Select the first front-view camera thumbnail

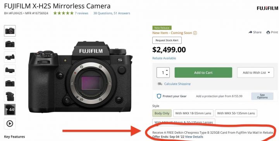pos(10,31)
